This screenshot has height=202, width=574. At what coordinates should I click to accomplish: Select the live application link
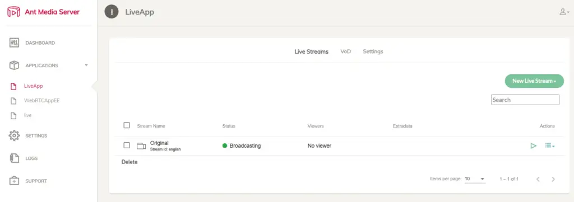click(28, 115)
